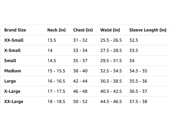Select the XX-Large row label
The height and width of the screenshot is (129, 172).
(14, 102)
